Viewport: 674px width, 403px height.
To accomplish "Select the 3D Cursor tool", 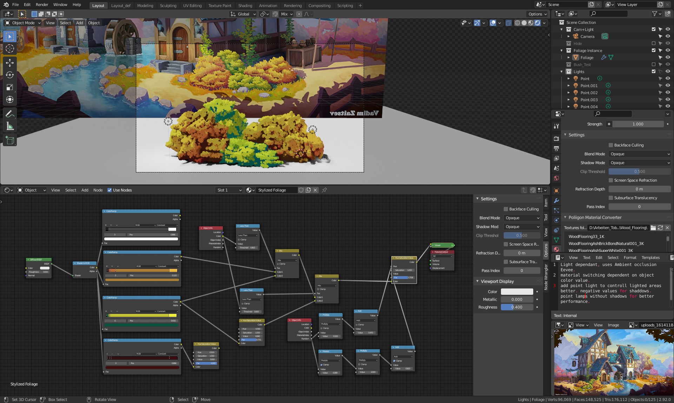I will (10, 49).
